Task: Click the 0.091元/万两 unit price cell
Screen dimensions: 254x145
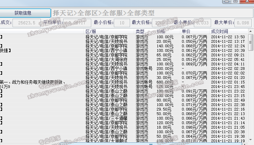Action: click(x=194, y=91)
